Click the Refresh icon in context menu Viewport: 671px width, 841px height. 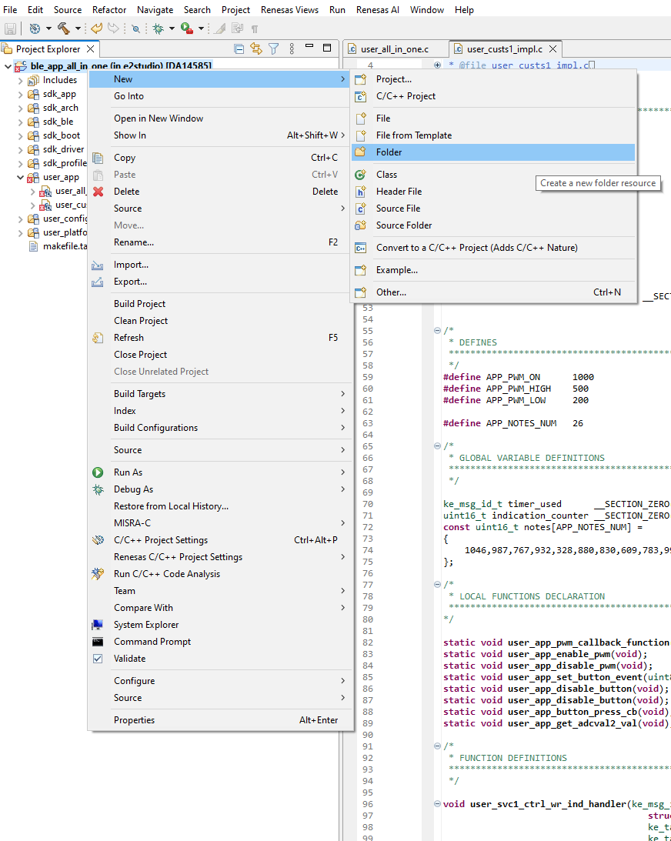point(98,338)
